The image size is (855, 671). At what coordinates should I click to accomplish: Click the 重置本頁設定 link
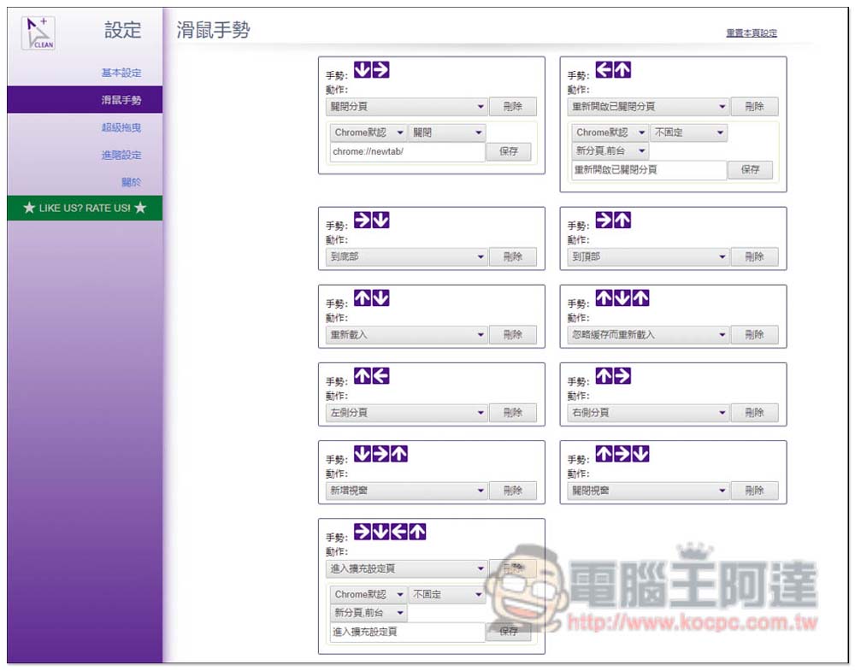752,33
